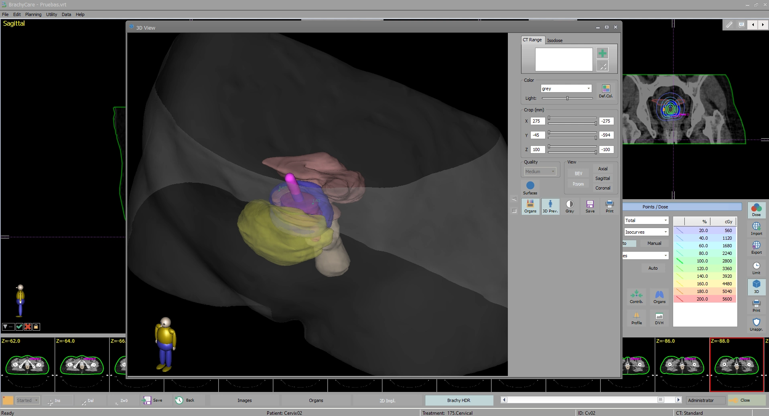Image resolution: width=769 pixels, height=416 pixels.
Task: Adjust the Light slider handle
Action: point(567,98)
